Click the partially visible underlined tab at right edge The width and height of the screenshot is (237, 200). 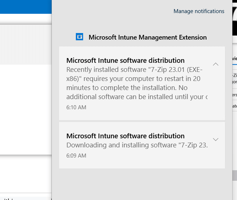(x=235, y=59)
